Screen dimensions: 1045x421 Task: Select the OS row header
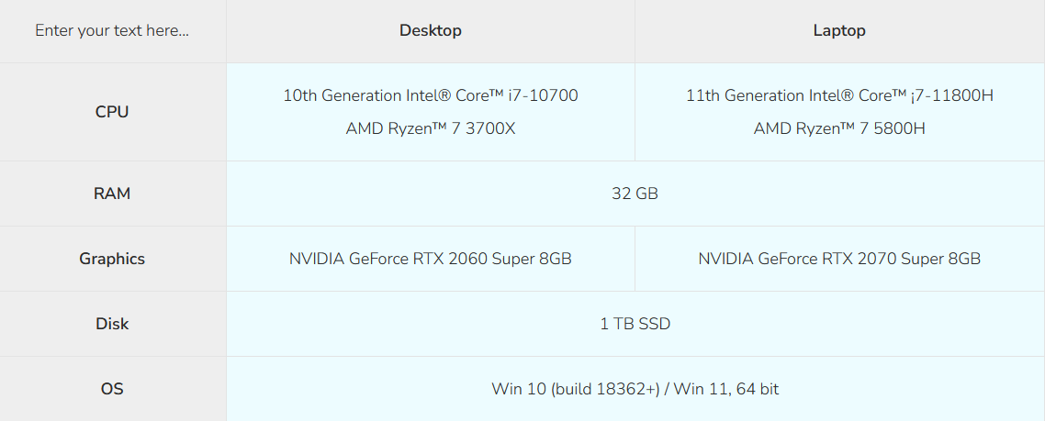click(x=112, y=389)
